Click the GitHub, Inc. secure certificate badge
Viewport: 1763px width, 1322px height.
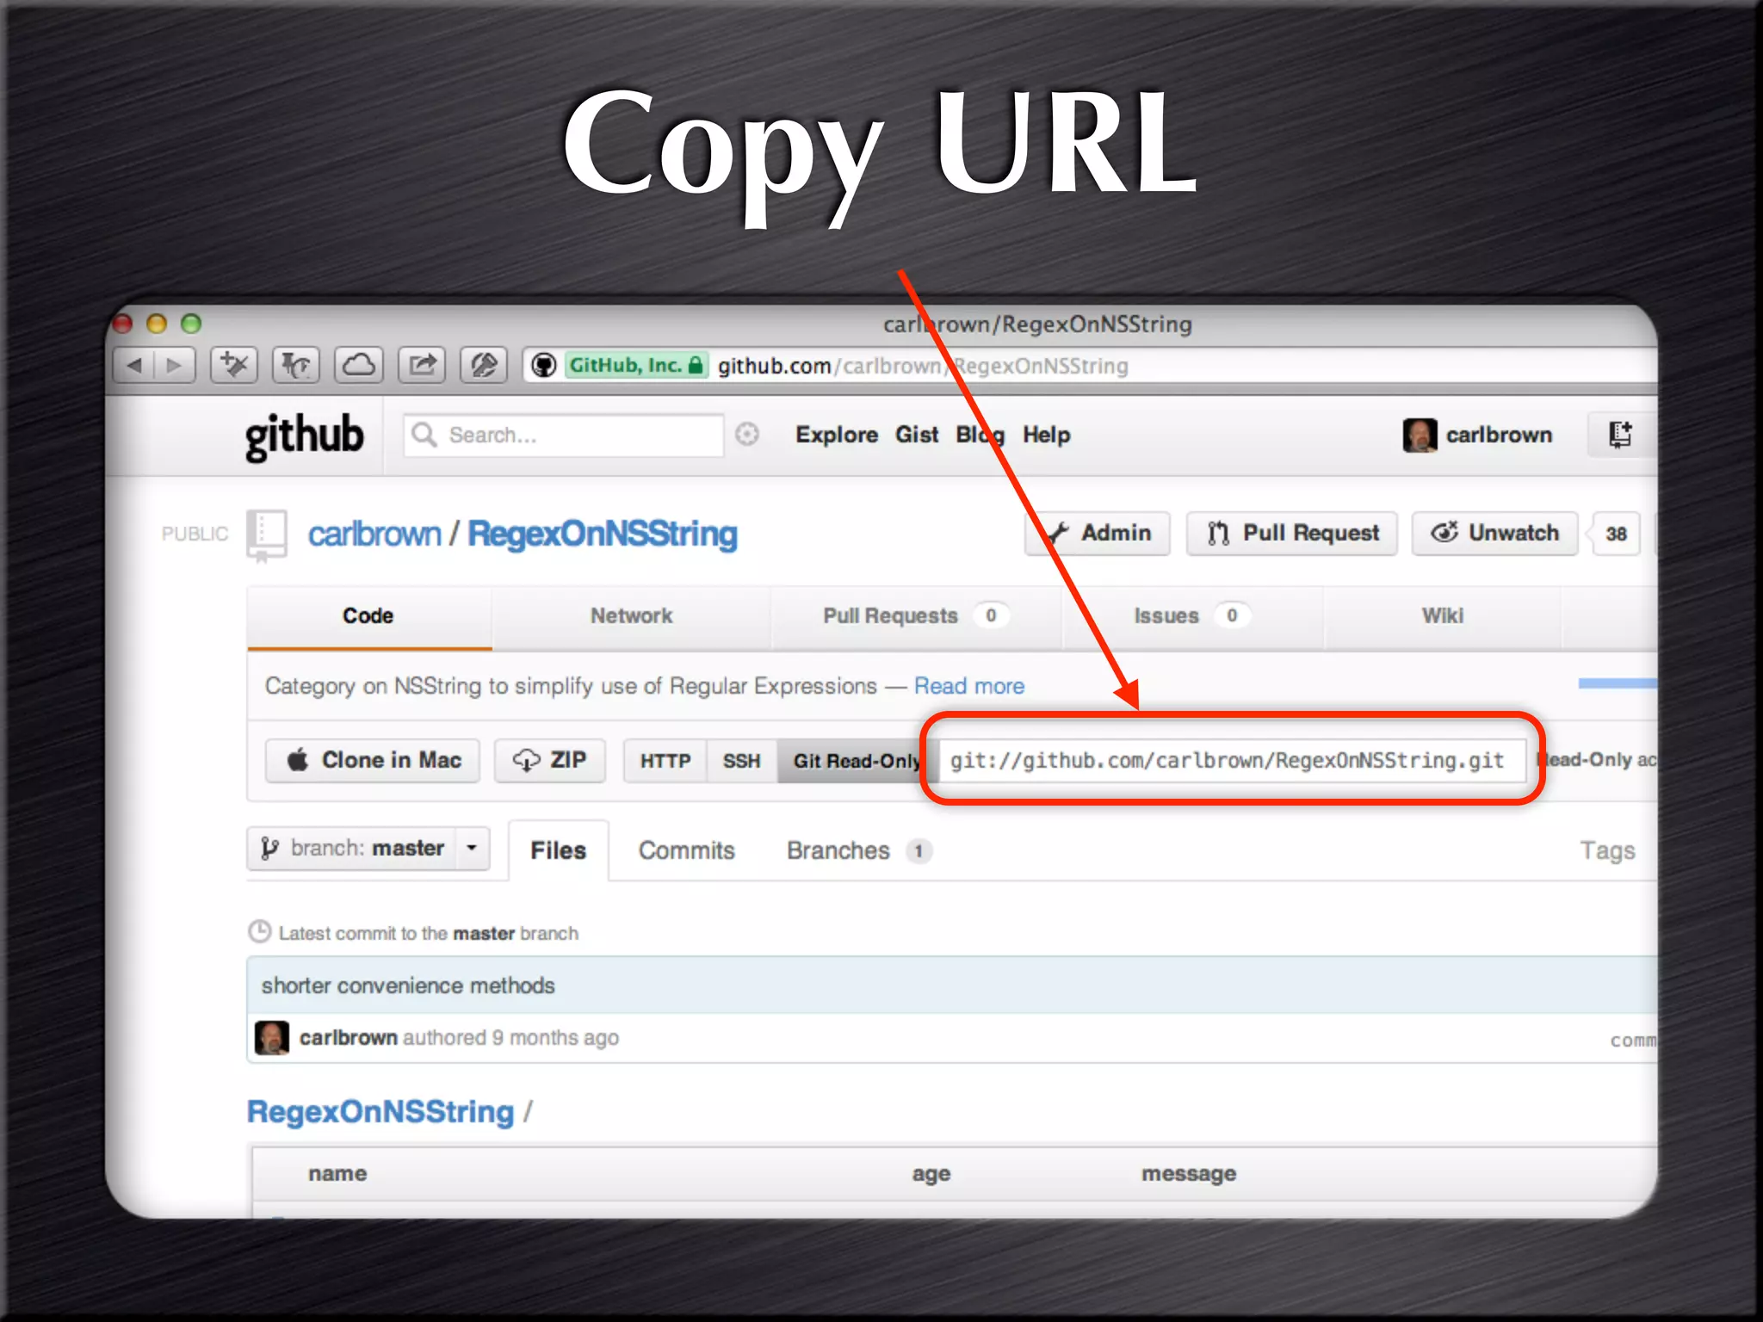pos(635,366)
